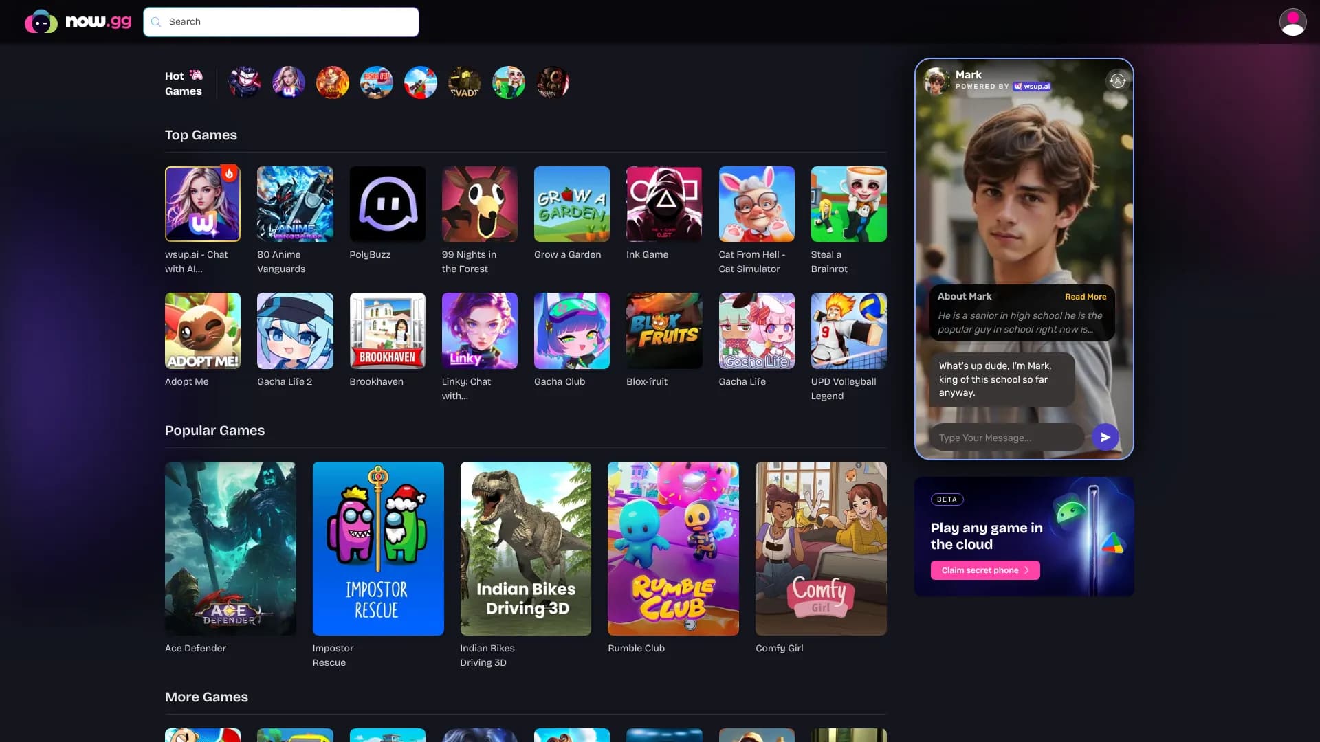Click the 'Hot Games' label

[184, 84]
